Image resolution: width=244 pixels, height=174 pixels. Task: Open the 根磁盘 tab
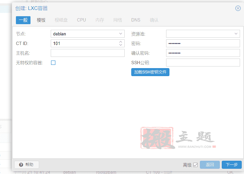(61, 20)
